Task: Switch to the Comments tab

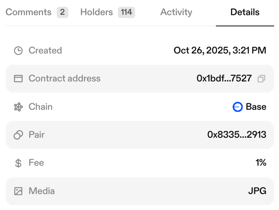Action: [29, 12]
